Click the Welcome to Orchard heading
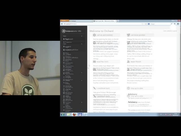 point(101,31)
